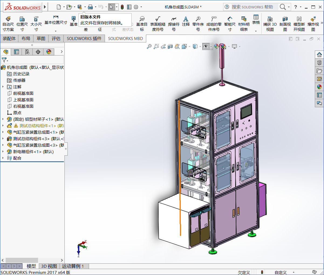Open the DisplayManager colored sphere tab
This screenshot has height=275, width=324.
[49, 52]
